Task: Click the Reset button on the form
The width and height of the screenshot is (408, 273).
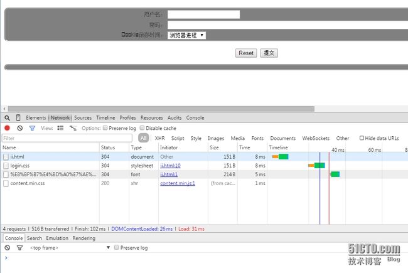Action: [246, 53]
